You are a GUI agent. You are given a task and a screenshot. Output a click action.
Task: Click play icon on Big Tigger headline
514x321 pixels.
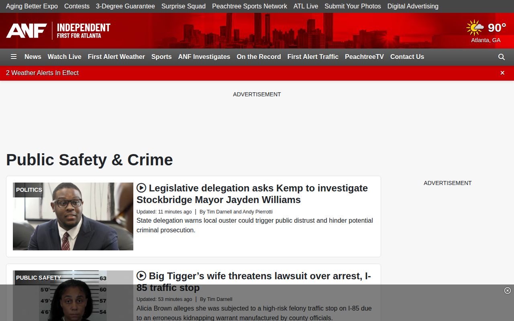(x=141, y=276)
